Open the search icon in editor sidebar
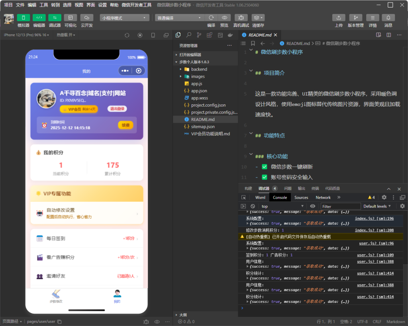Image resolution: width=408 pixels, height=326 pixels. (188, 35)
